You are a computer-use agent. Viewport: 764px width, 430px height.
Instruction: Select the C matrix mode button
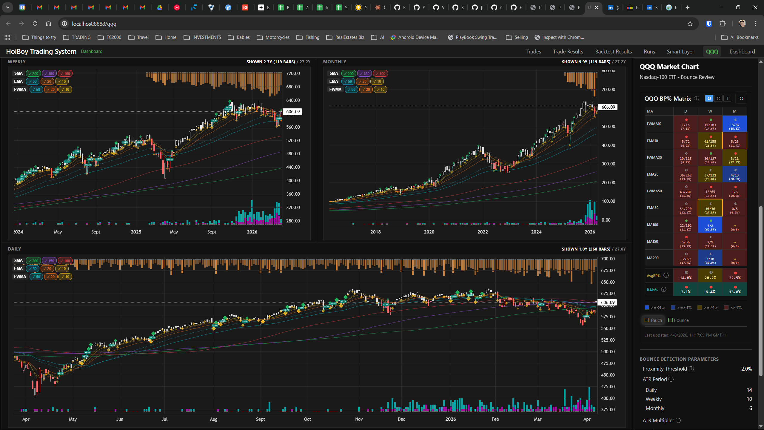tap(718, 98)
